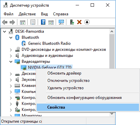Minimize the Диспетчер устройств window
The height and width of the screenshot is (125, 140).
click(x=77, y=5)
